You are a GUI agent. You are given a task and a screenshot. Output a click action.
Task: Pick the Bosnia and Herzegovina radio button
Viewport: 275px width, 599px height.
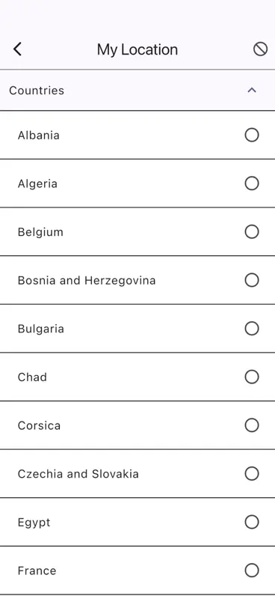pos(252,280)
